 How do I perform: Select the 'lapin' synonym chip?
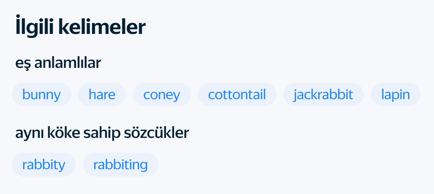[395, 94]
